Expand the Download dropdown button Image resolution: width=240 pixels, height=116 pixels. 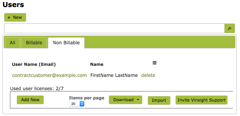[x=125, y=100]
